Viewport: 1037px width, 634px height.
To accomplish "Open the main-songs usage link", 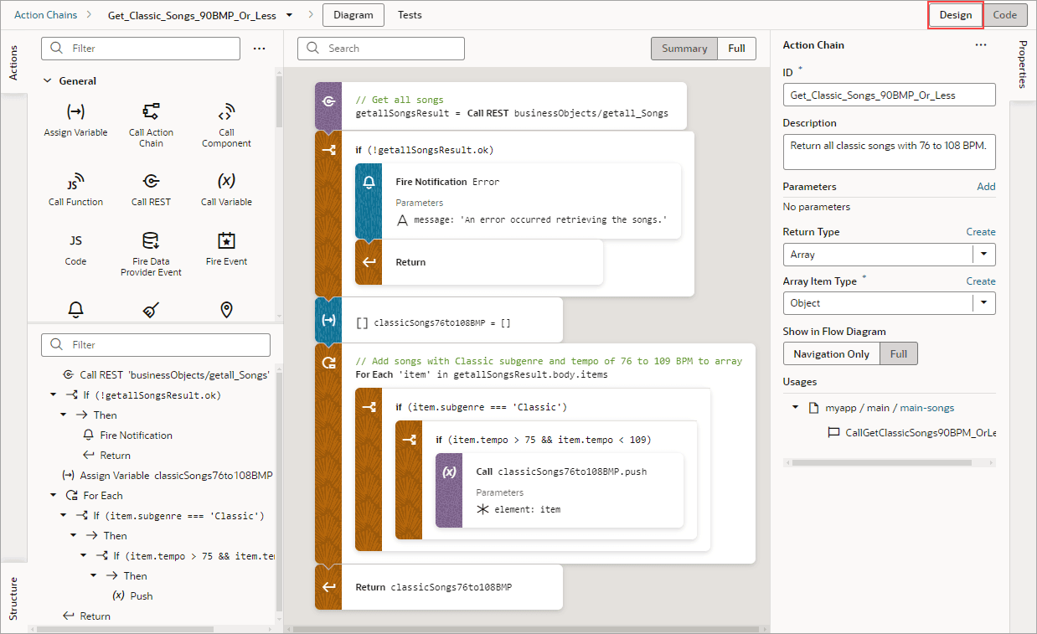I will (x=926, y=408).
